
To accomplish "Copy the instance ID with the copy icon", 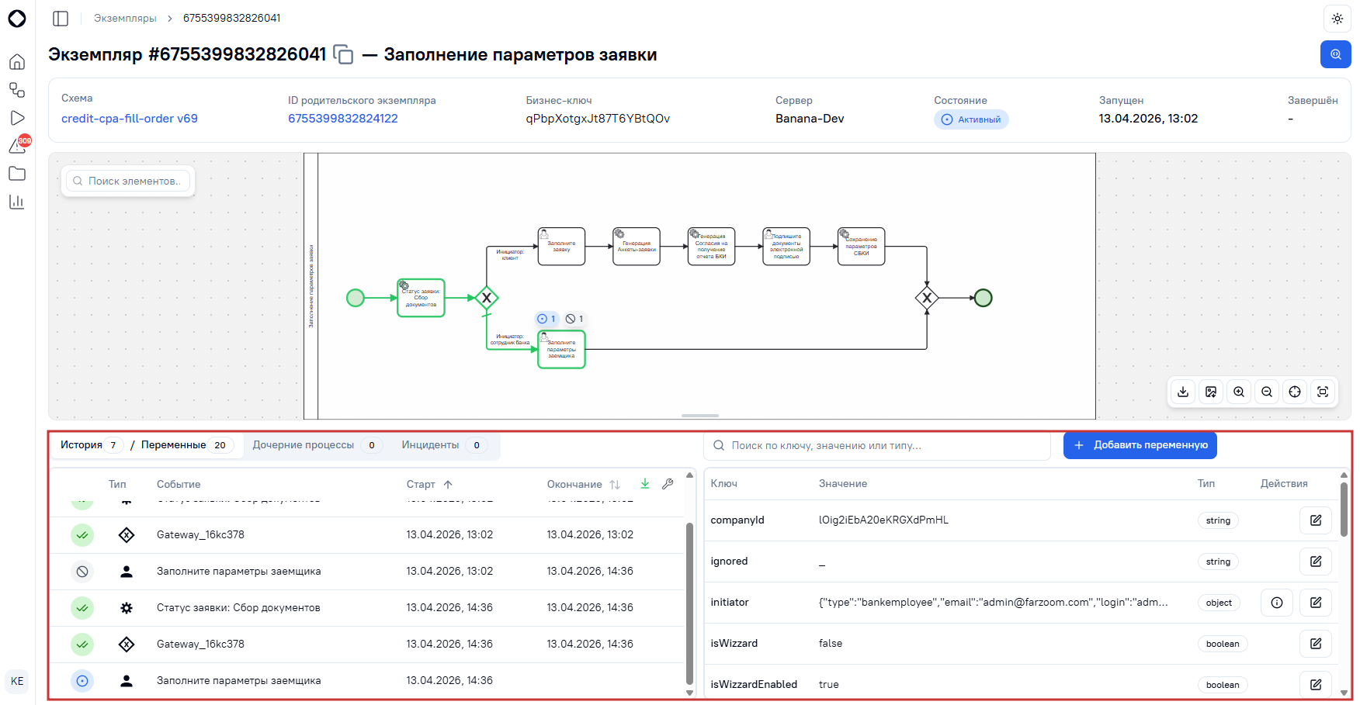I will (343, 54).
